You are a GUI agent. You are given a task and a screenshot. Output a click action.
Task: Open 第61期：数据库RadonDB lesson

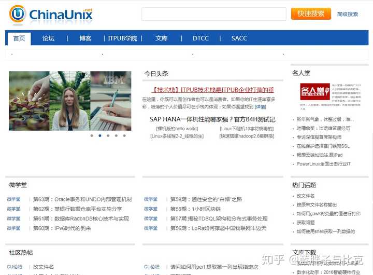[x=81, y=218]
